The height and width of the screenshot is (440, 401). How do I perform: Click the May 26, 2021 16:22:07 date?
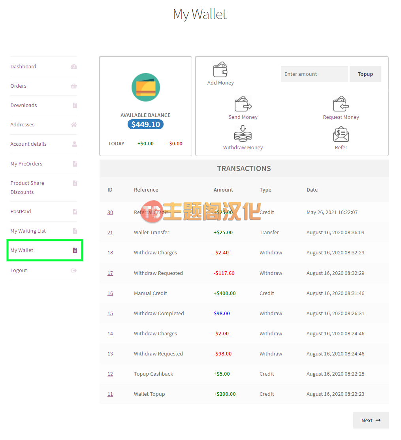pyautogui.click(x=332, y=212)
